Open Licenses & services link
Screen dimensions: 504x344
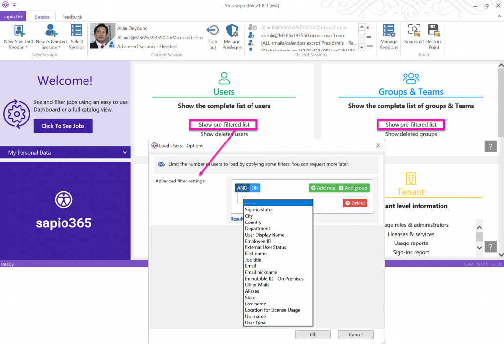coord(411,234)
